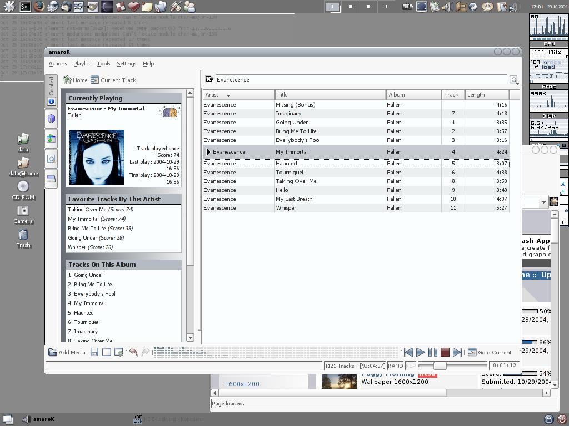Image resolution: width=569 pixels, height=426 pixels.
Task: Click the Home button in Context browser
Action: [x=75, y=80]
